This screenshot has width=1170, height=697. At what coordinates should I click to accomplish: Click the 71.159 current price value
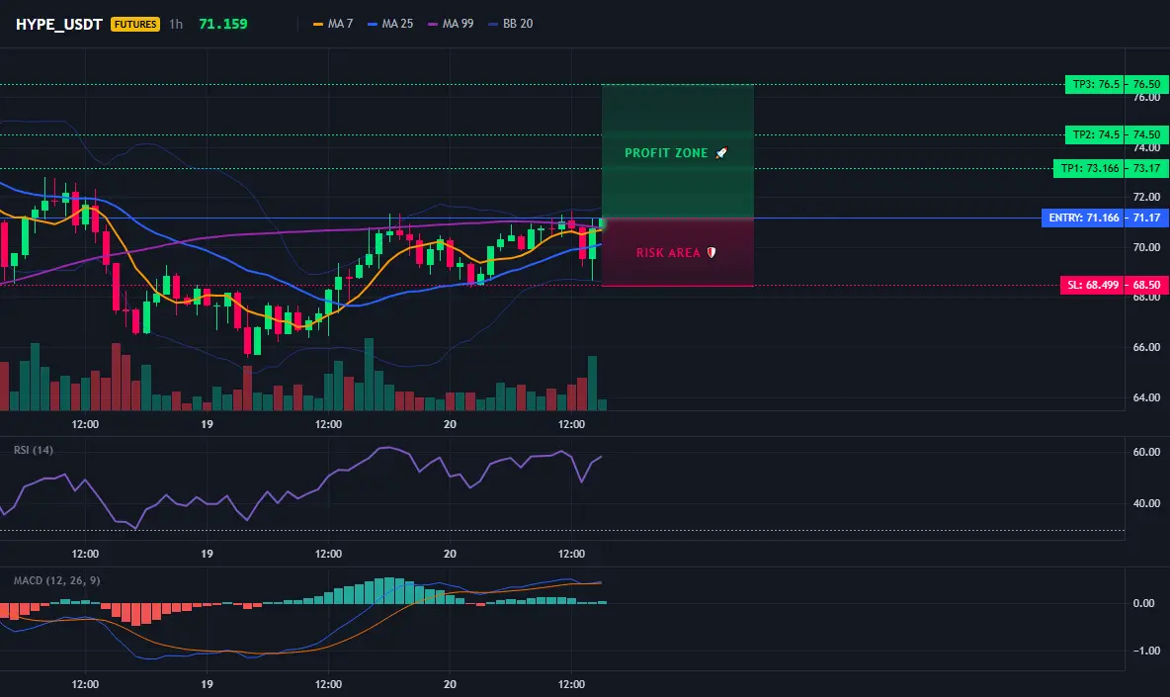(x=223, y=24)
